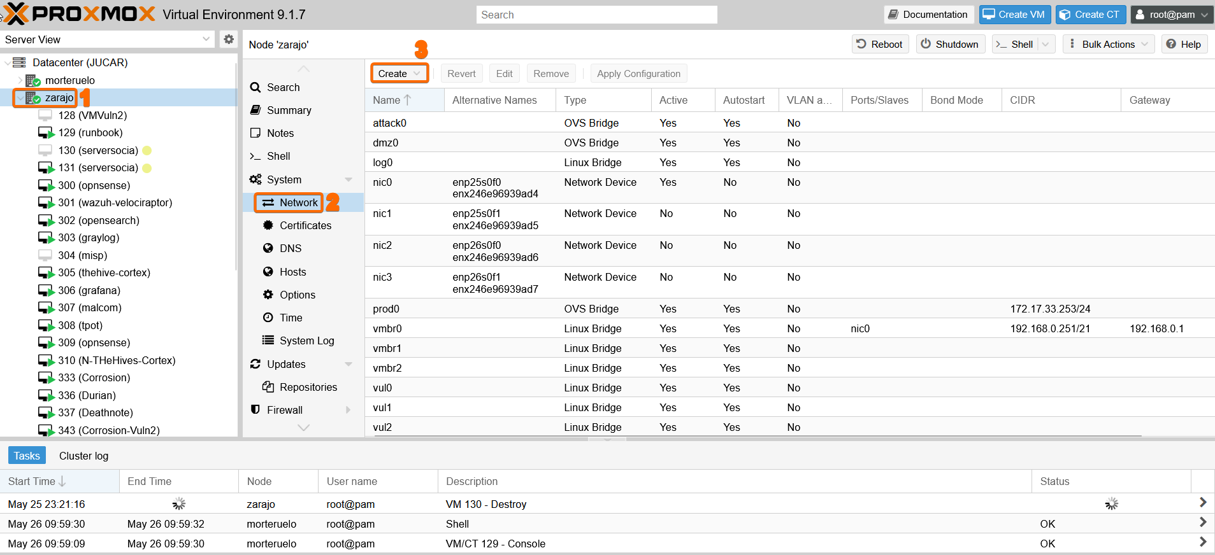
Task: Open the Server View gear settings
Action: point(229,39)
